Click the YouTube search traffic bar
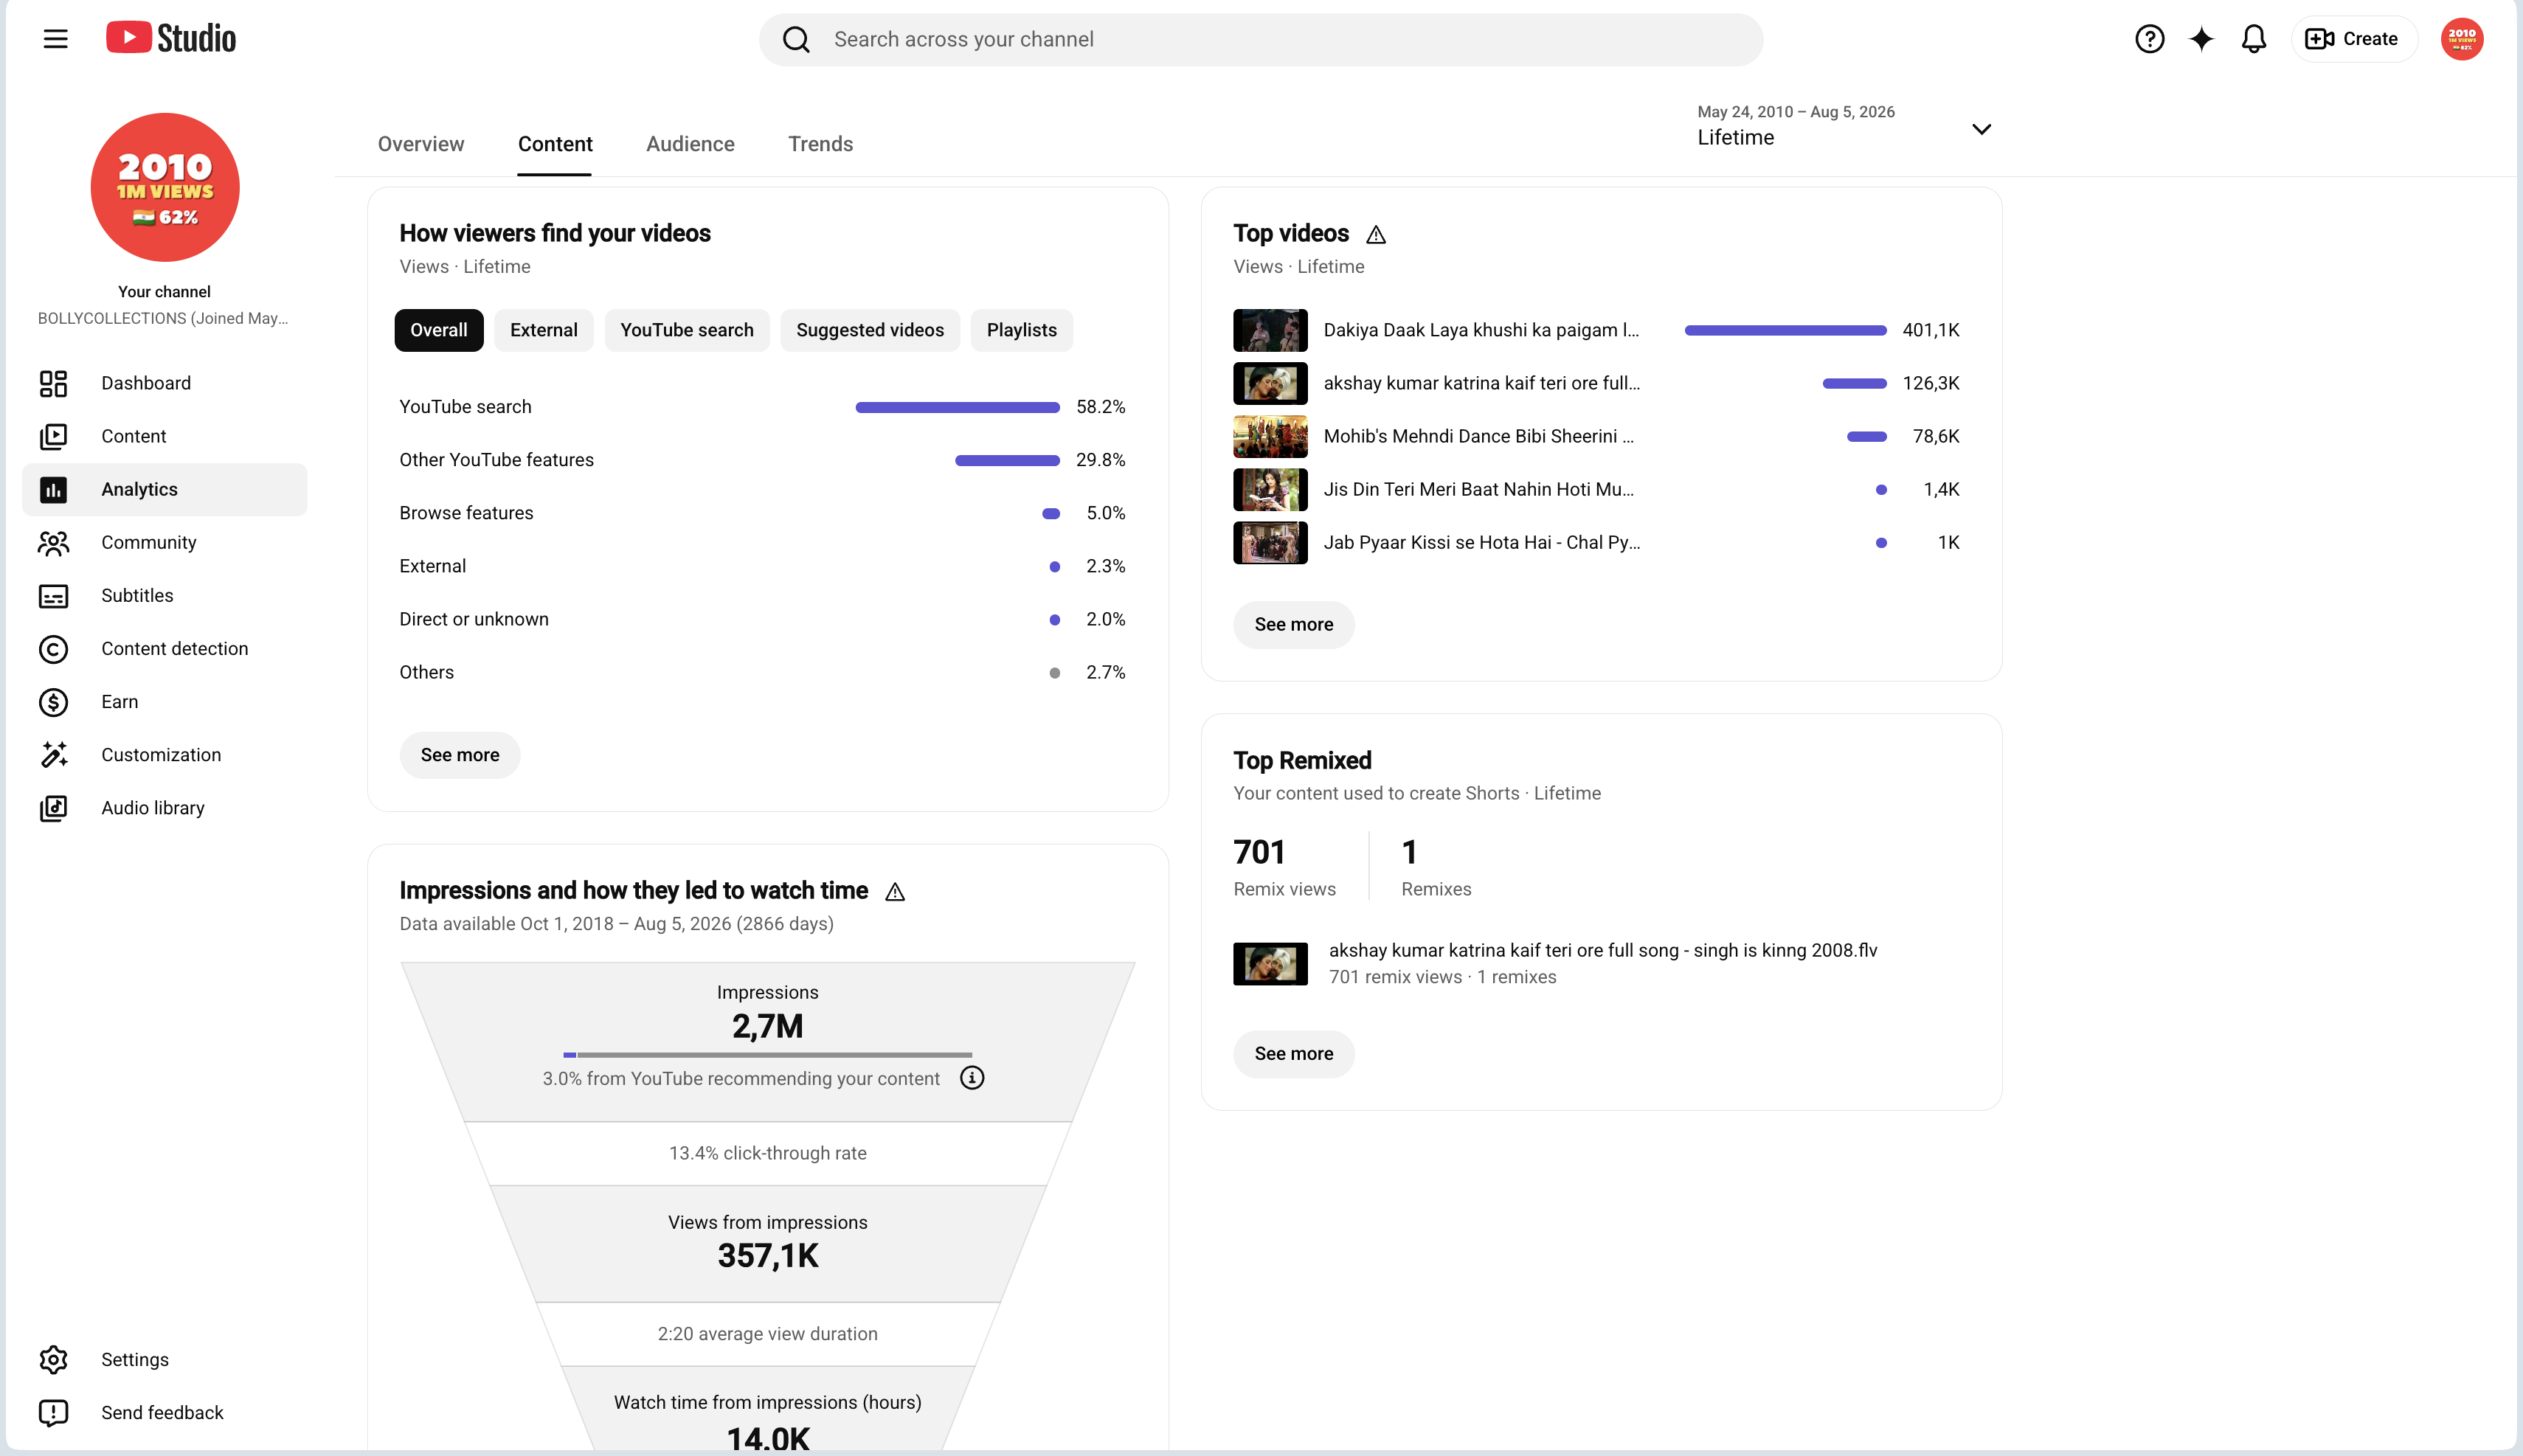Screen dimensions: 2523x1456 [957, 407]
